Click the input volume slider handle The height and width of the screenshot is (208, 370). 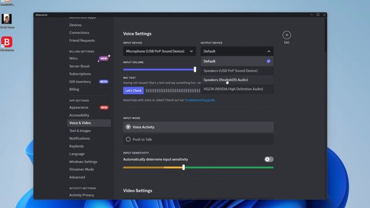click(x=195, y=69)
